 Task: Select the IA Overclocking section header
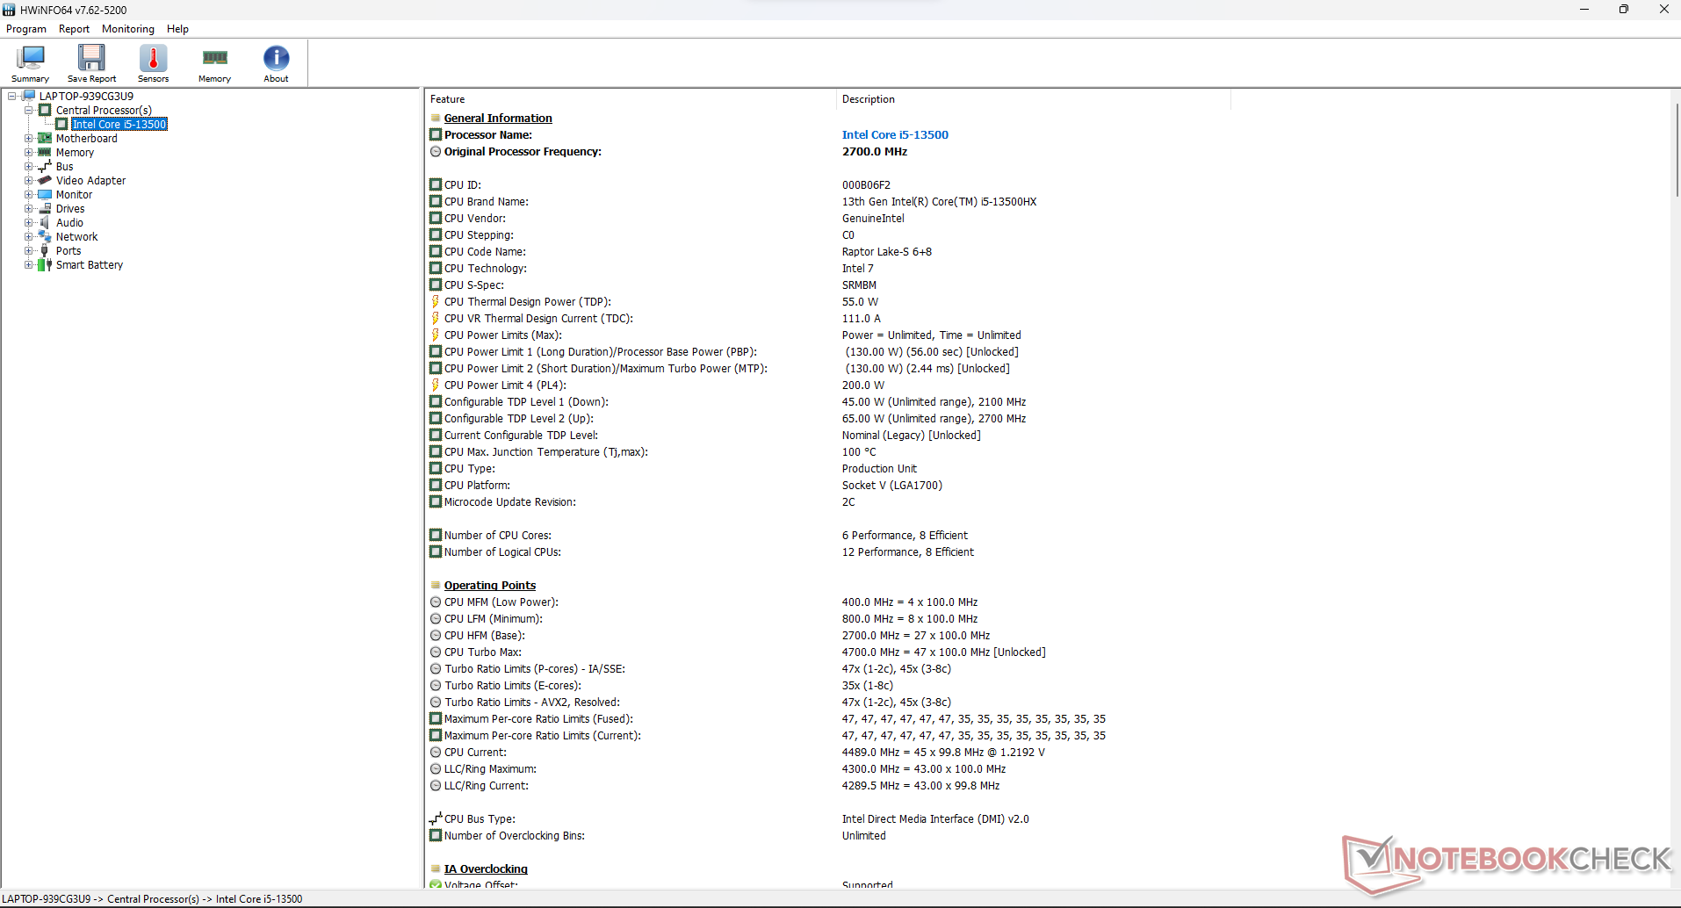(x=486, y=869)
